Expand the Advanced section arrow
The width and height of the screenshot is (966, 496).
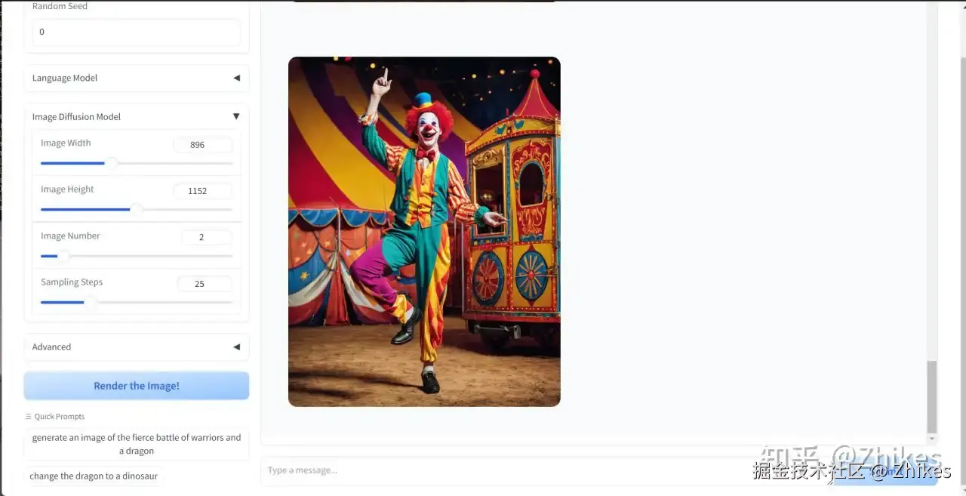[236, 347]
